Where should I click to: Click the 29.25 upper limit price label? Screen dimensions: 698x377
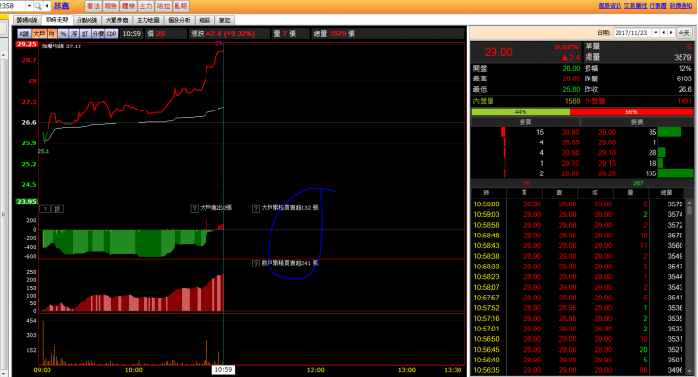(26, 44)
